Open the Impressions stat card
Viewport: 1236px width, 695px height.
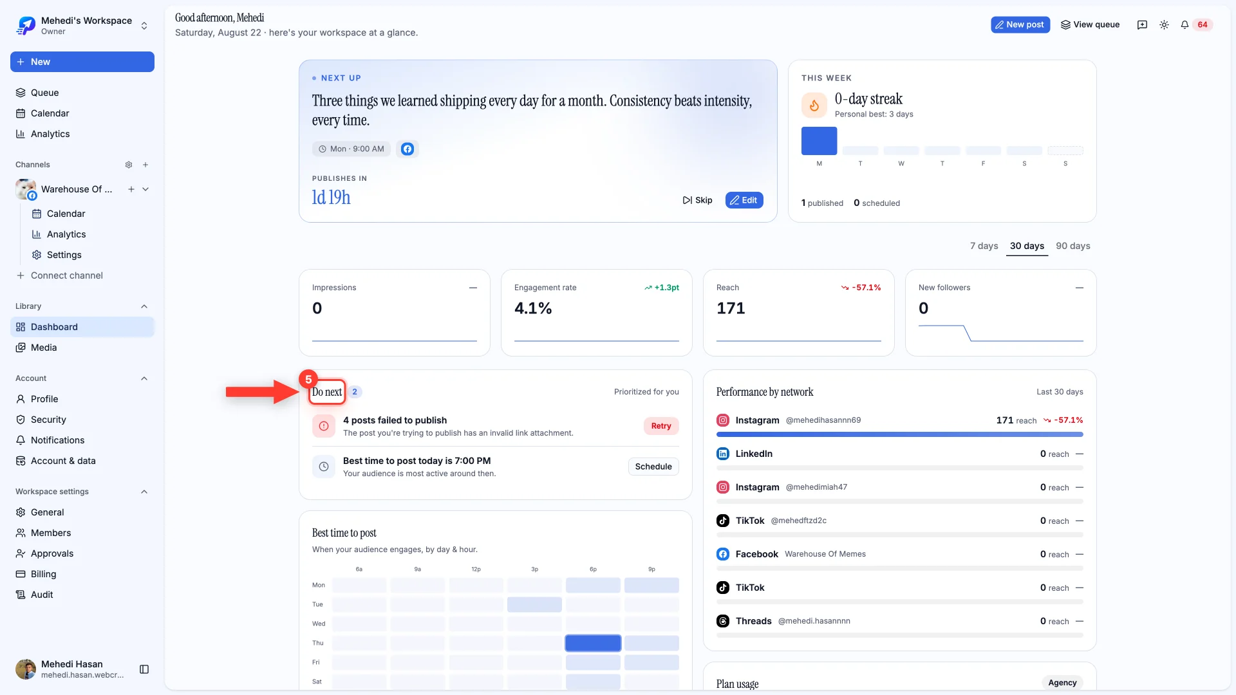[395, 313]
